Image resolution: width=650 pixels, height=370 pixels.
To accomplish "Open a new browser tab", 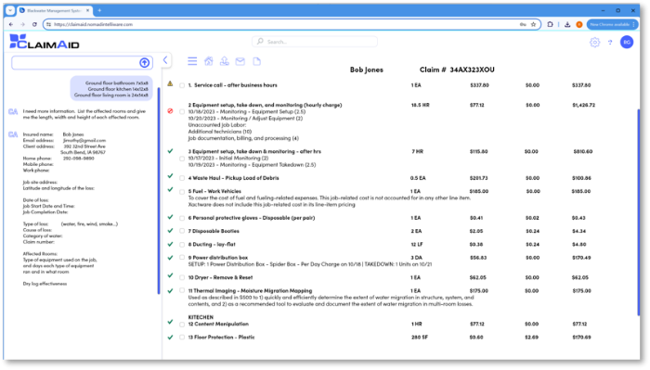I will click(99, 10).
